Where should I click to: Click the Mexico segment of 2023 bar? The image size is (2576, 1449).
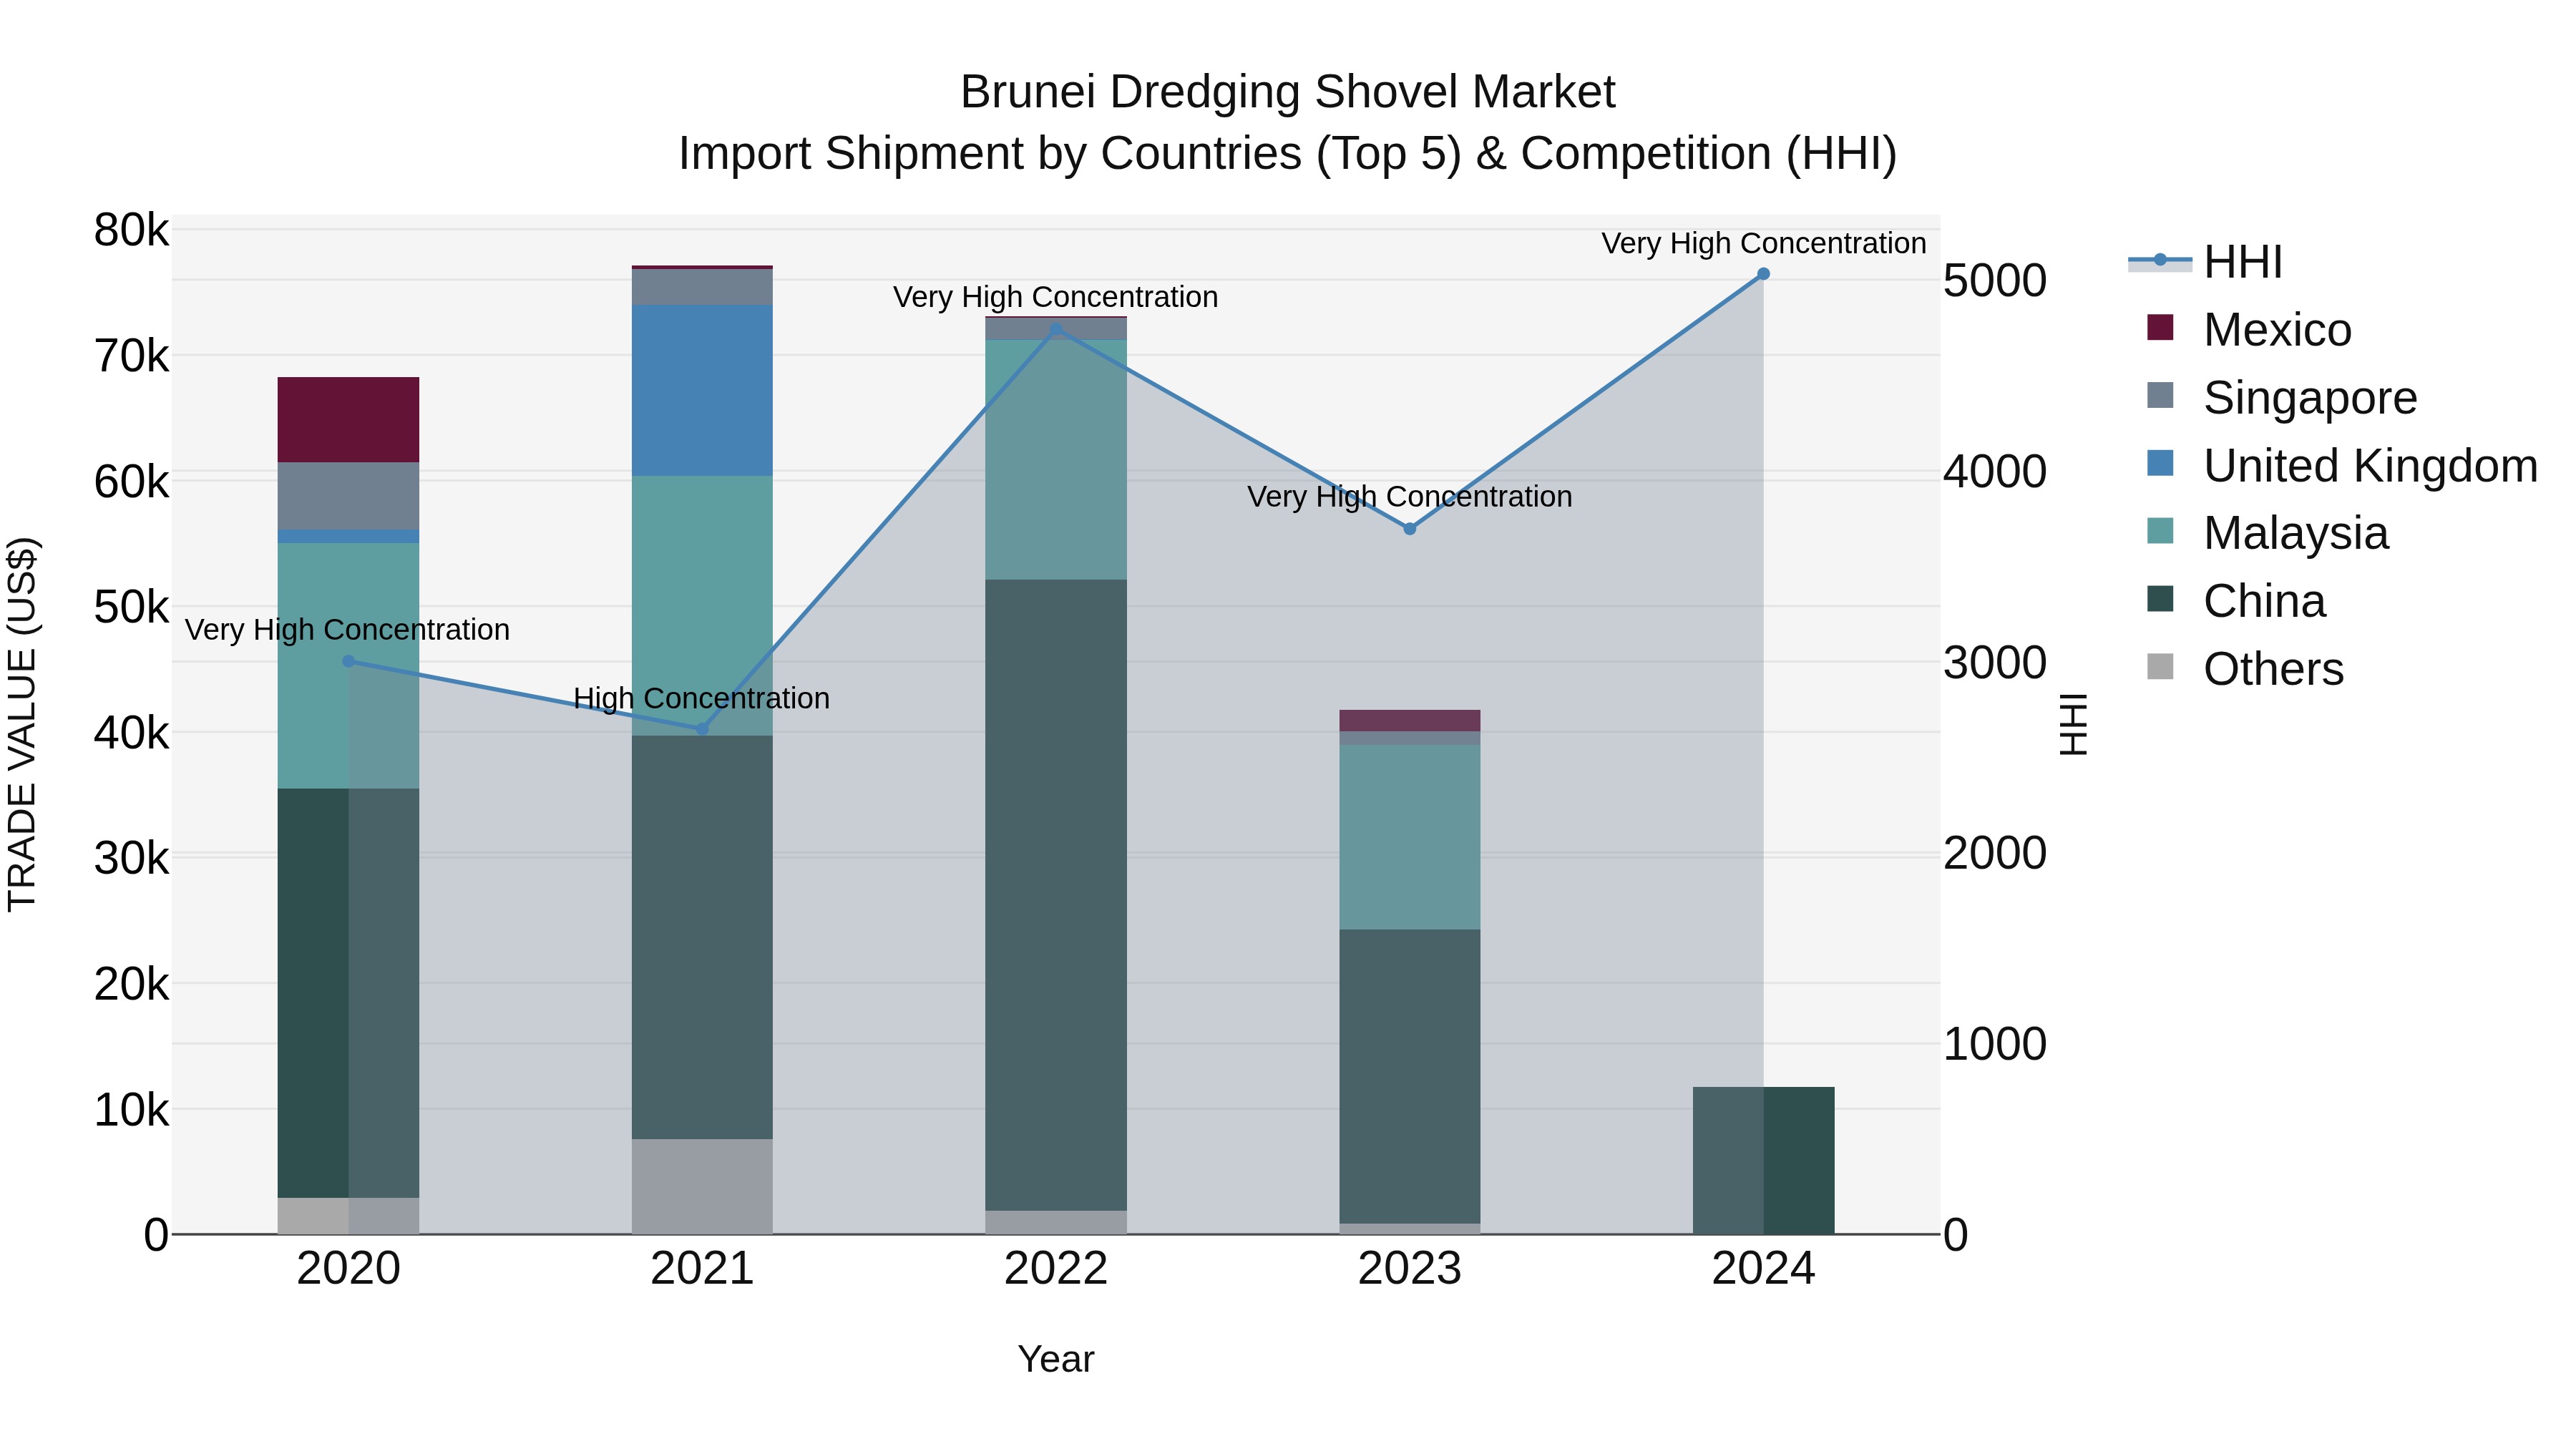tap(1410, 721)
